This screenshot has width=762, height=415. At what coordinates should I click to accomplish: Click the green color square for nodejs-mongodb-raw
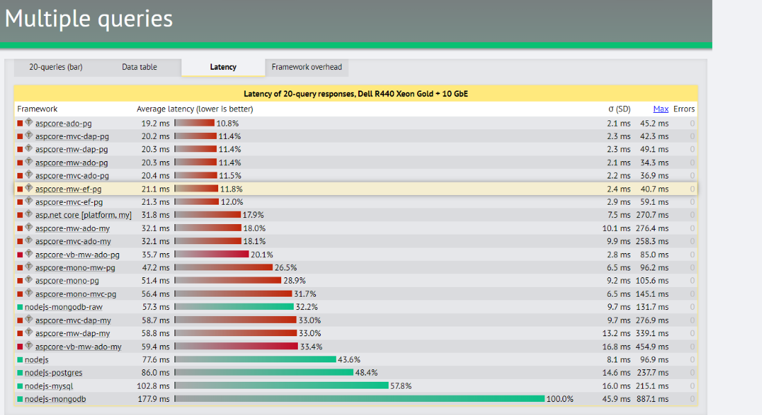pos(20,307)
